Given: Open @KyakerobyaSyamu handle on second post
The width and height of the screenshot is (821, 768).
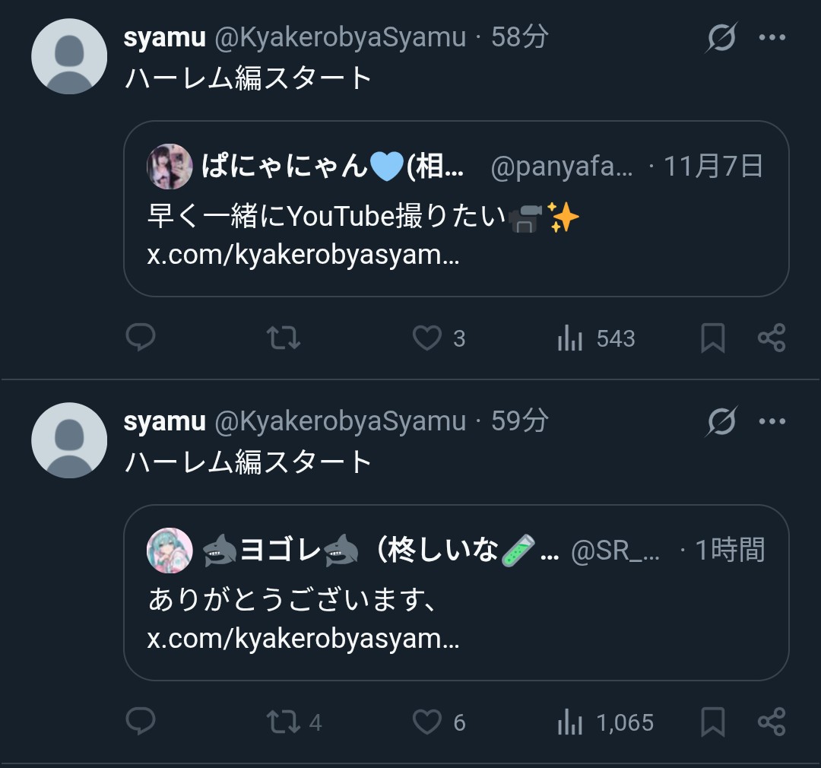Looking at the screenshot, I should pos(341,420).
